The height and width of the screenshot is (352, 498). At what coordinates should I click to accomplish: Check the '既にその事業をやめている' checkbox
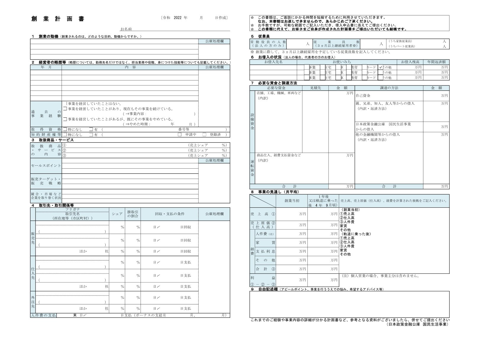click(x=65, y=119)
